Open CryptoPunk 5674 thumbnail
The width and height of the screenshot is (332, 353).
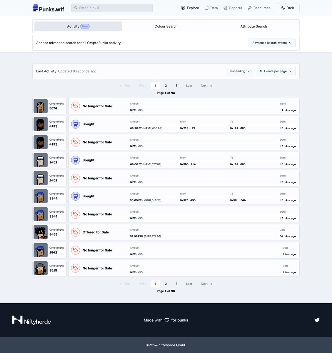(x=41, y=106)
